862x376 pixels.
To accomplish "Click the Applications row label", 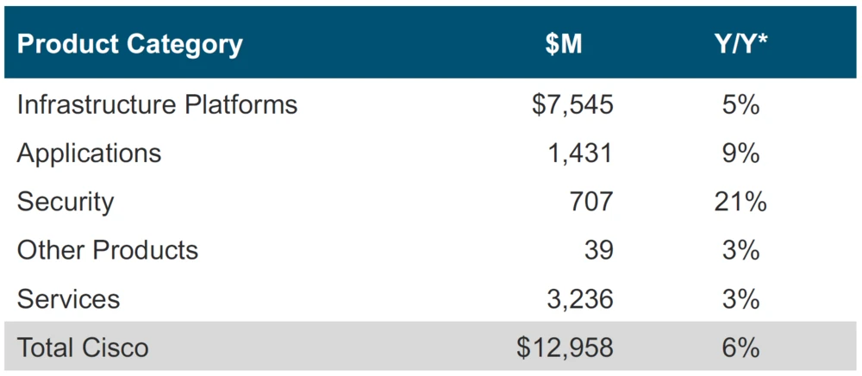I will point(89,154).
